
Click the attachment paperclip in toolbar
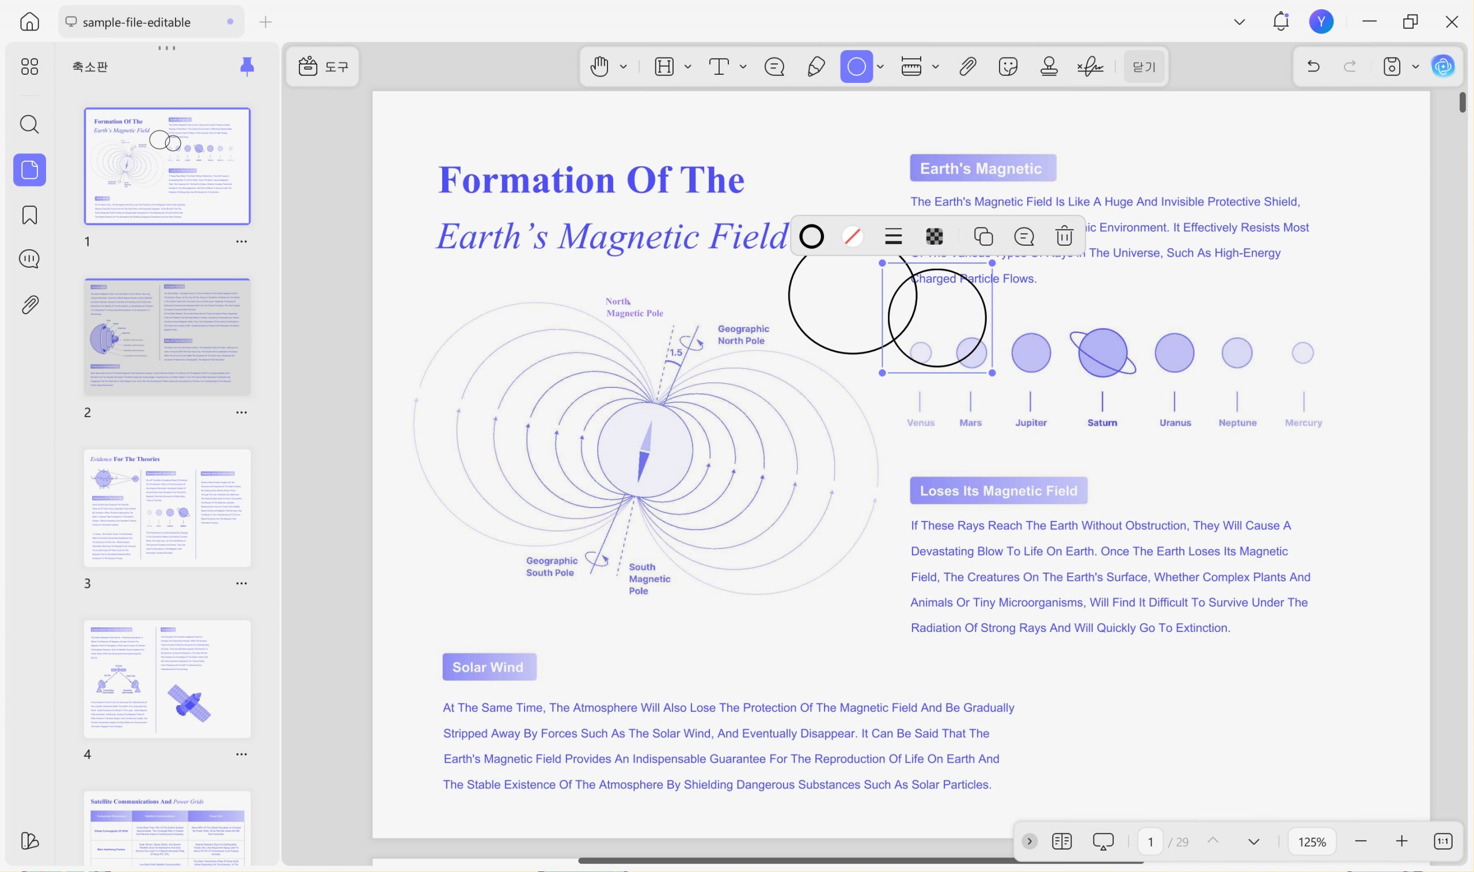click(x=967, y=66)
